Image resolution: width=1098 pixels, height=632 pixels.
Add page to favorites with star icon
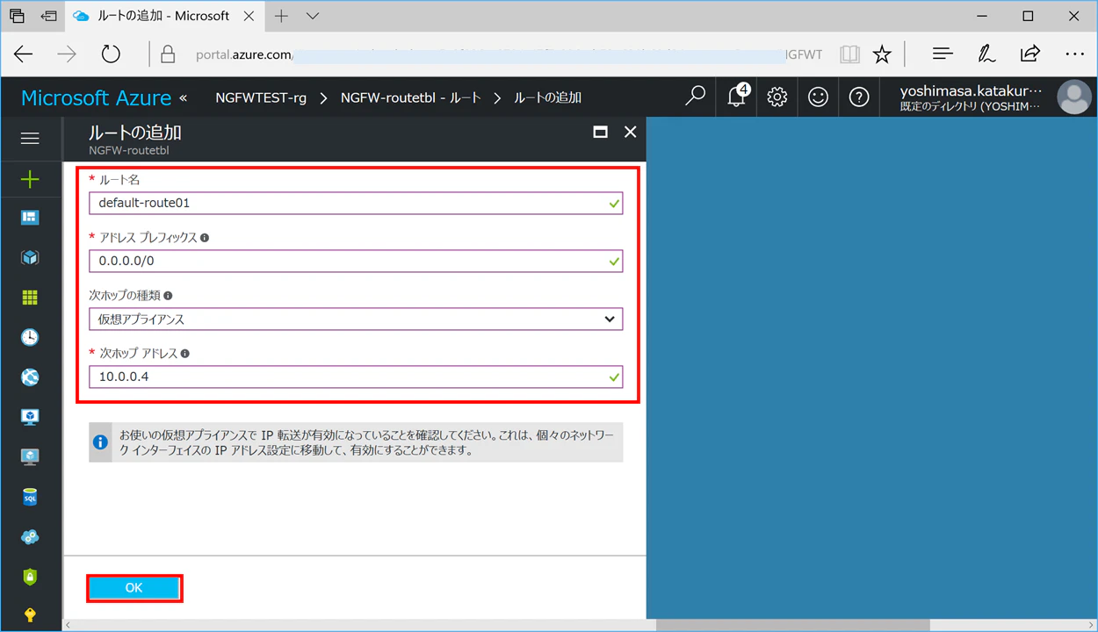pos(882,54)
